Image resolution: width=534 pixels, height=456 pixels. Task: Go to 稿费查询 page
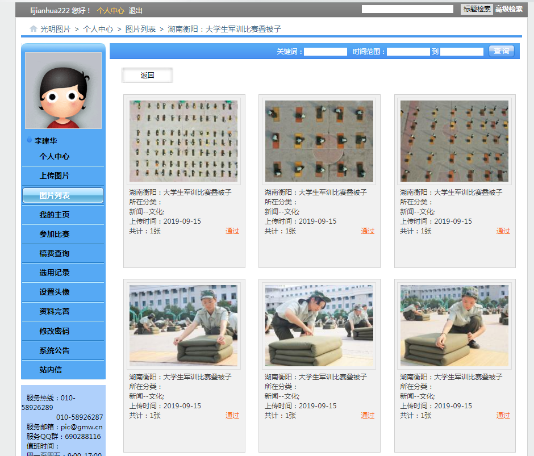pos(55,253)
